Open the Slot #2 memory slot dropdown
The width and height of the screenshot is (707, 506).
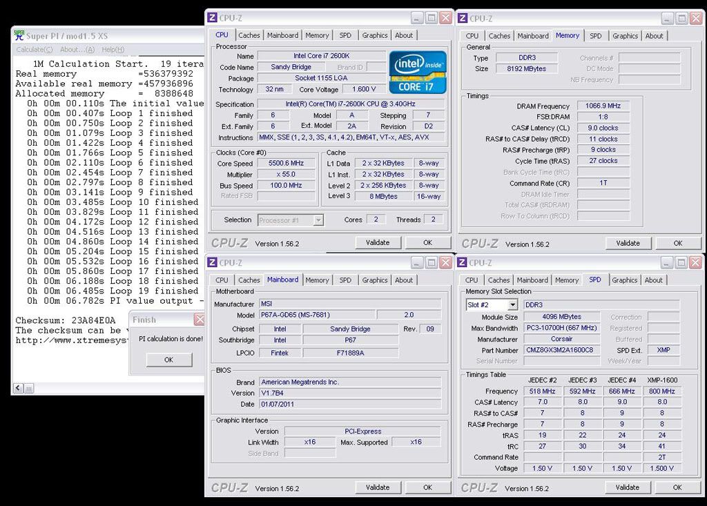512,305
